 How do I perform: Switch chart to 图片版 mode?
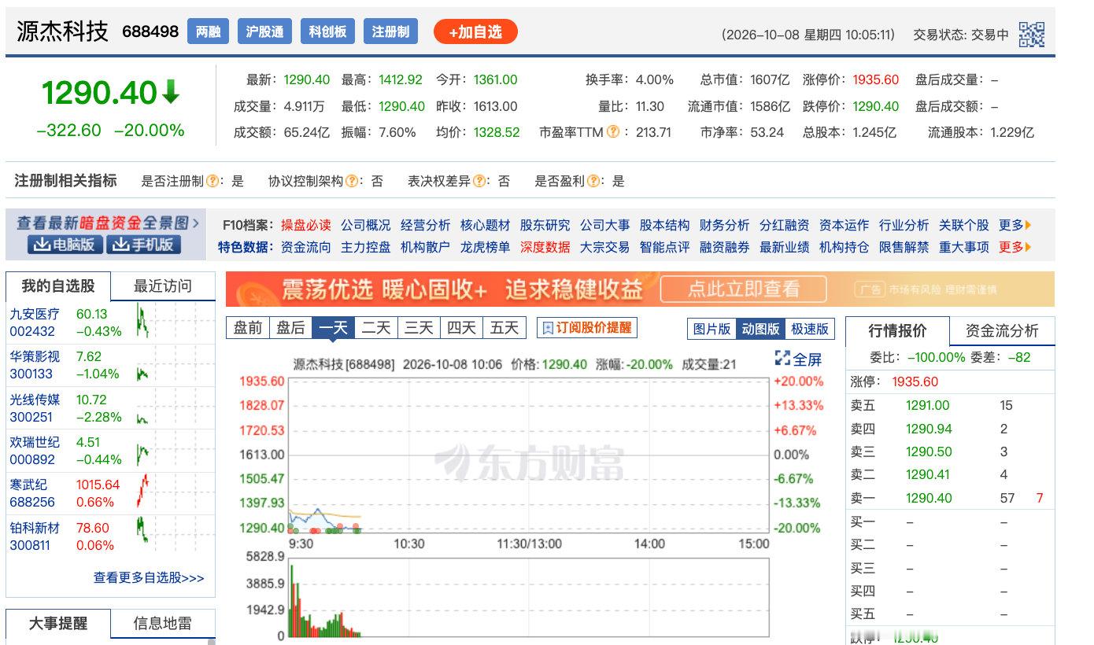[x=711, y=329]
